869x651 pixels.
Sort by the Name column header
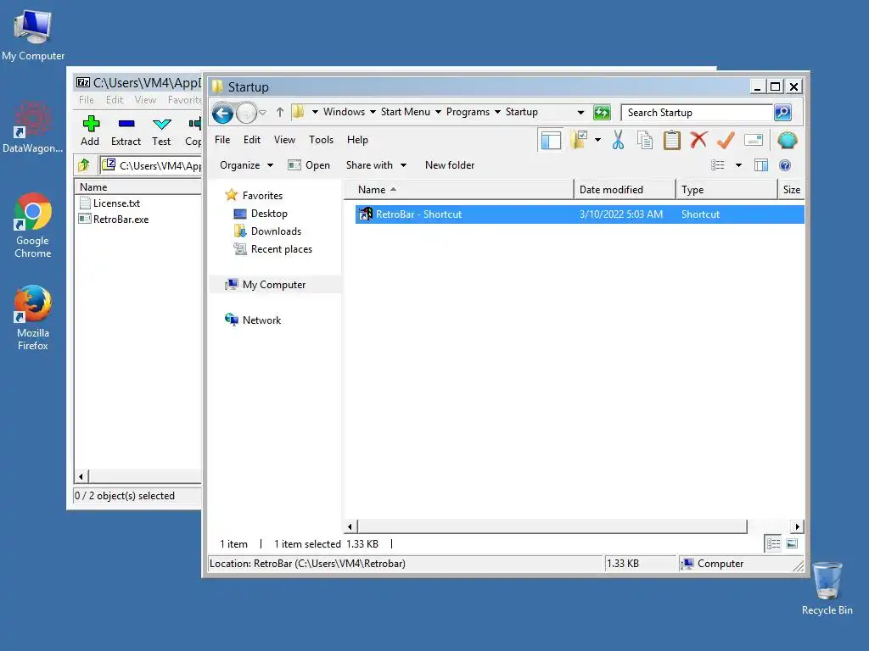coord(459,189)
